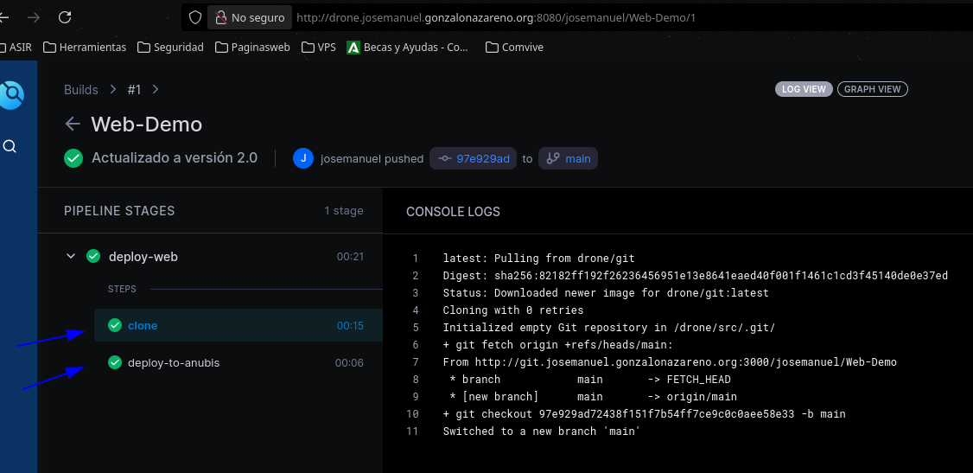Viewport: 973px width, 473px height.
Task: Click the browser reload icon
Action: (x=65, y=17)
